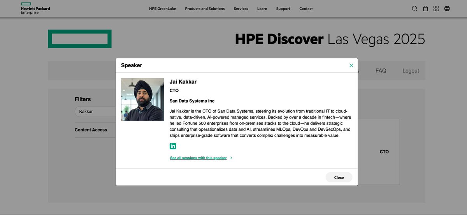The image size is (467, 215).
Task: Click the green HPE rectangle logo
Action: click(80, 38)
